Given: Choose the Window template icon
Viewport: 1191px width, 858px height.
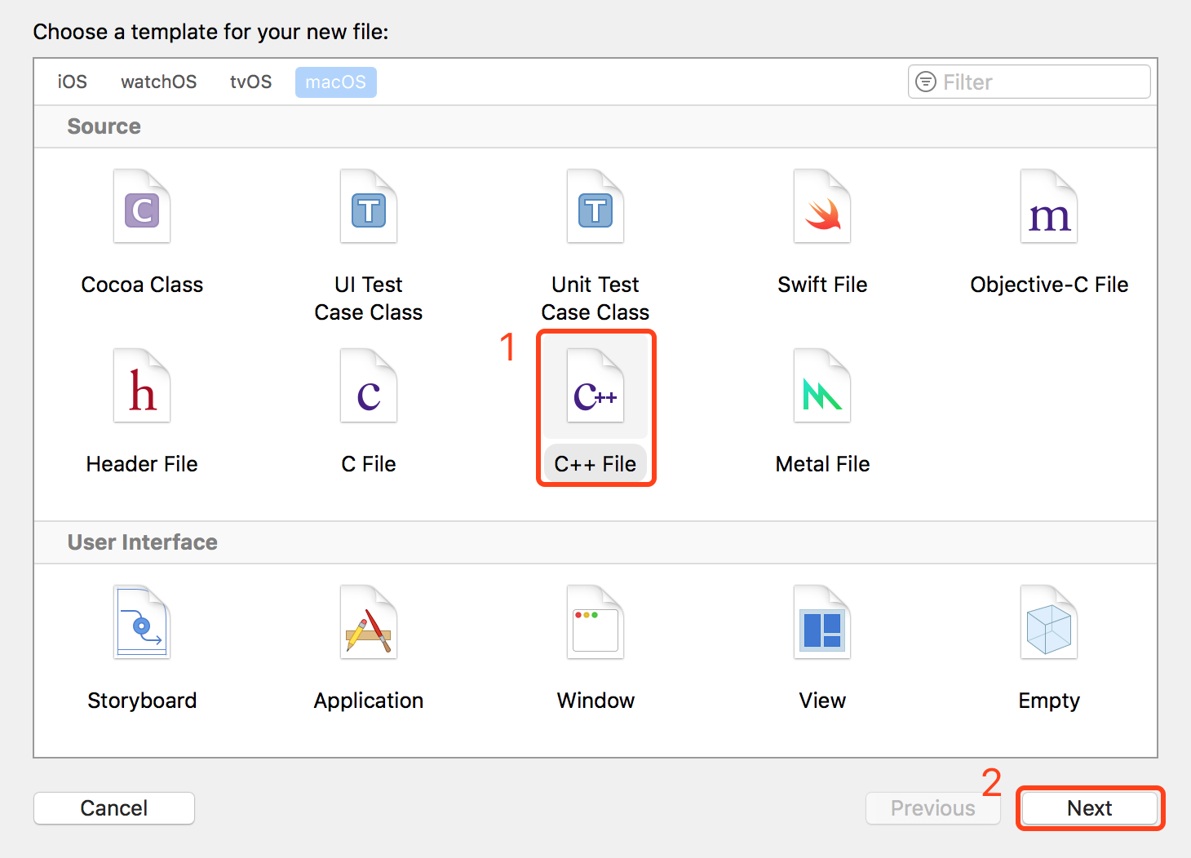Looking at the screenshot, I should tap(595, 622).
